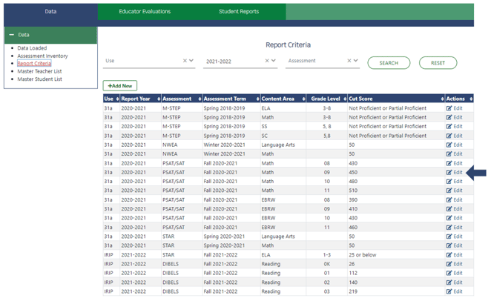Switch to the Data tab

[50, 12]
